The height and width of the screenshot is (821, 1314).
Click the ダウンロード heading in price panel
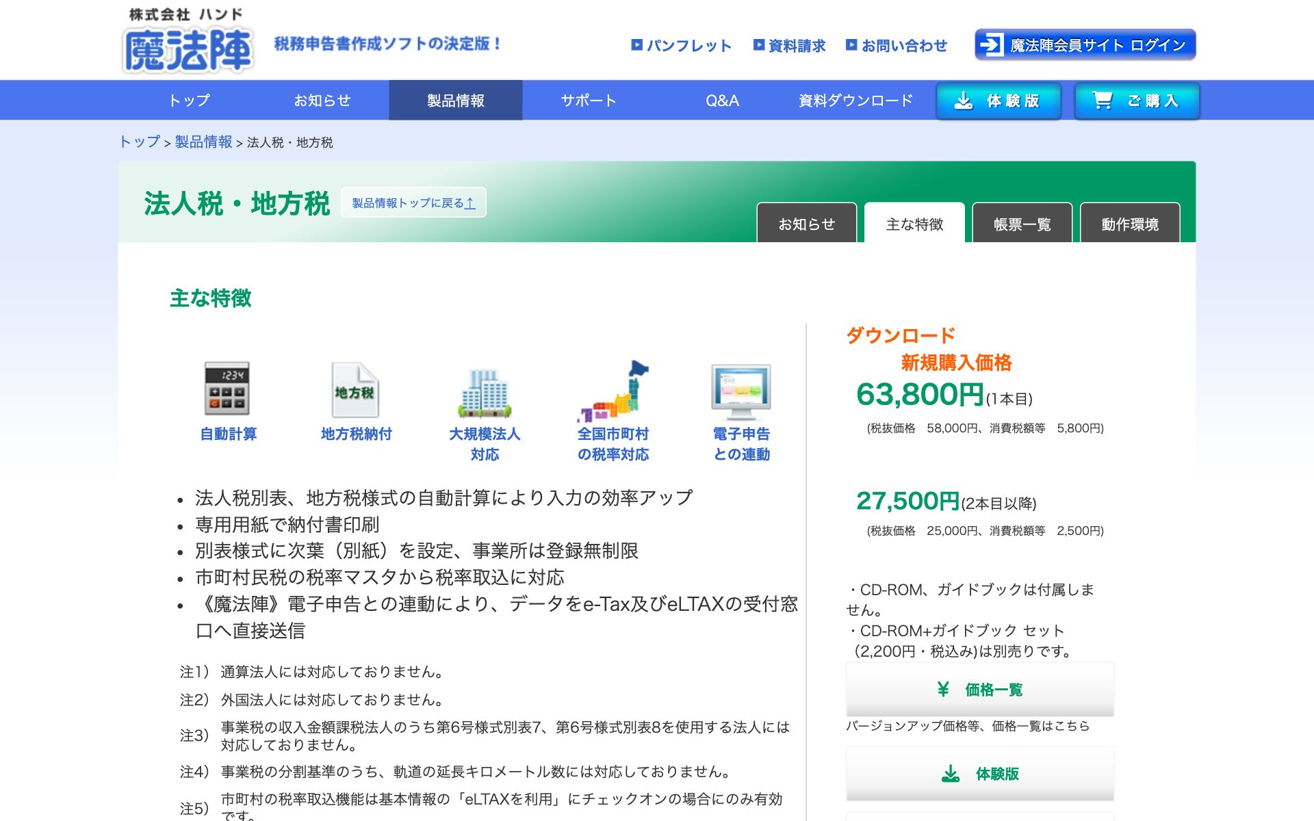(x=901, y=335)
